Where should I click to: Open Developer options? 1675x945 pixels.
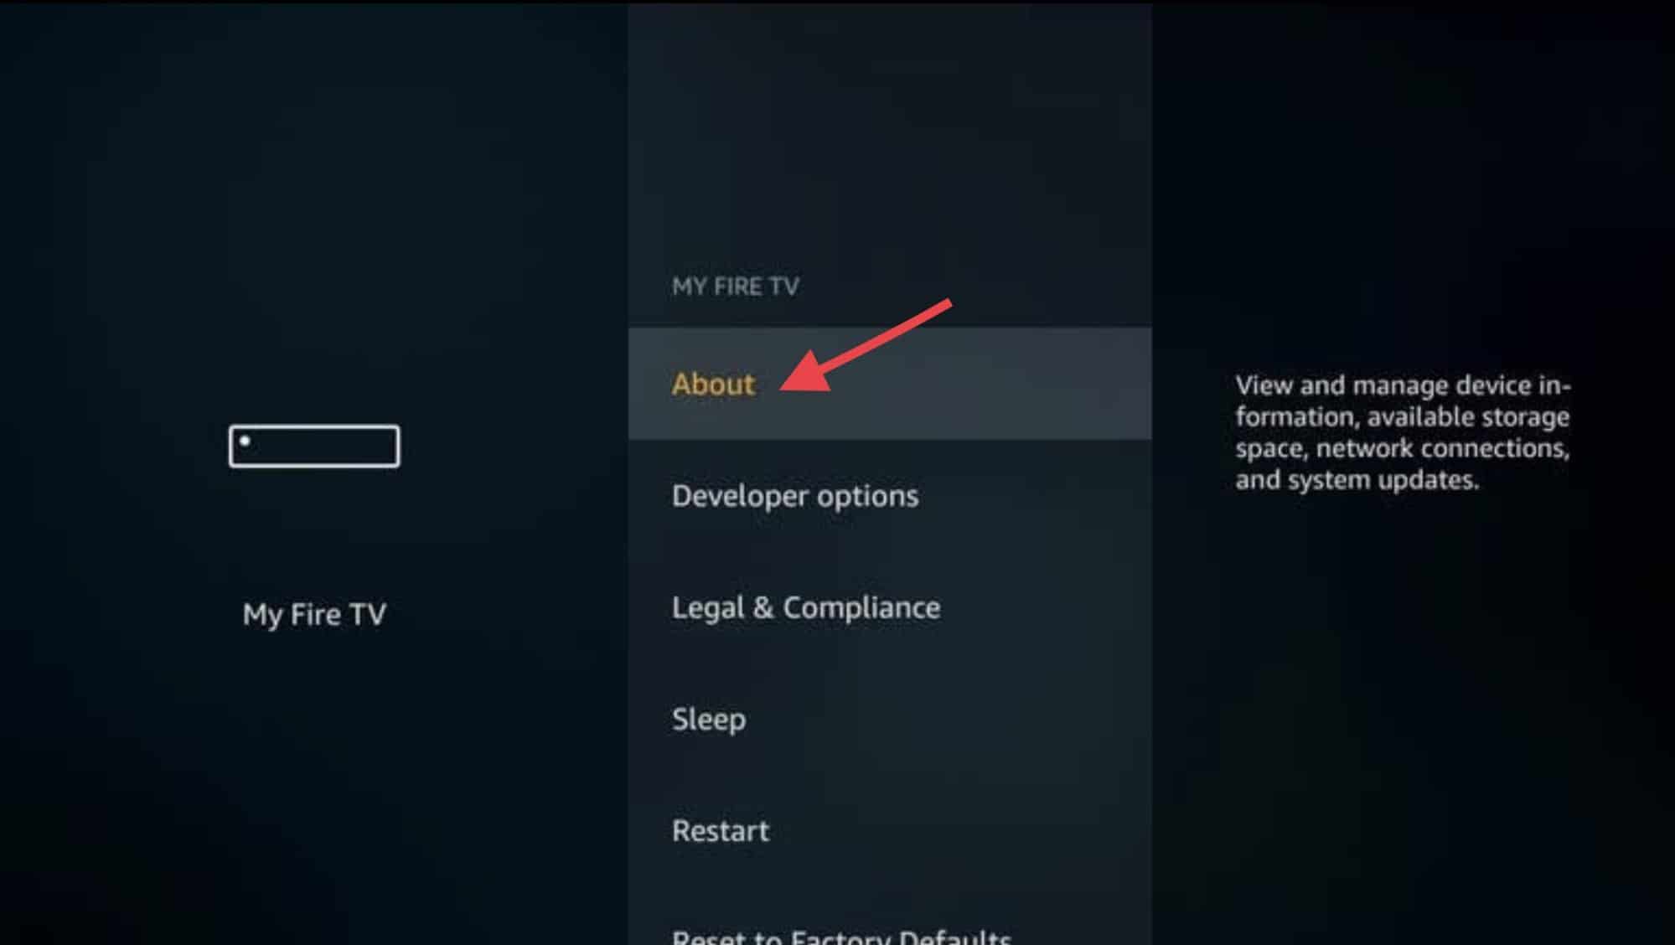pyautogui.click(x=794, y=496)
